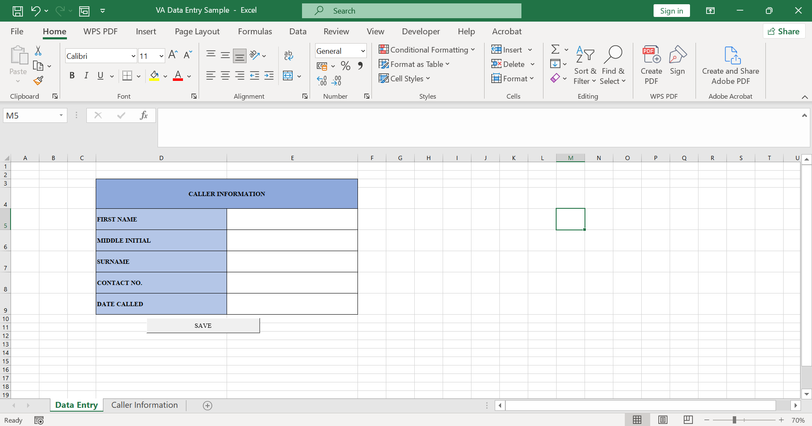Click the Decrease Indent icon
Viewport: 812px width, 426px height.
click(x=255, y=76)
